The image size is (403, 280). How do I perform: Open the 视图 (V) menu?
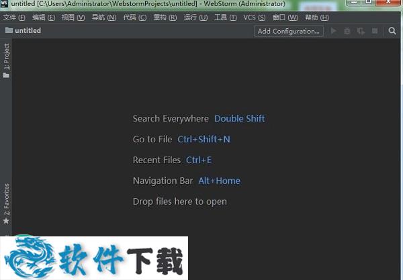point(73,17)
